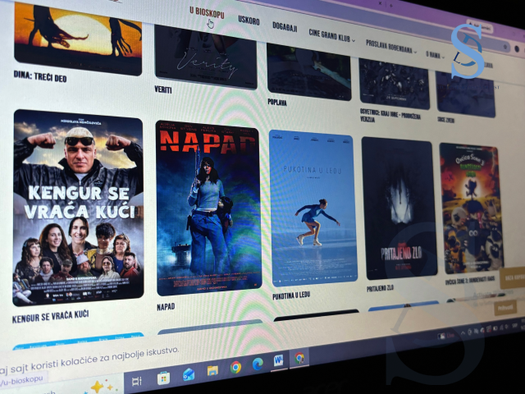
Task: Select the Ovčica Šone poster
Action: point(471,208)
